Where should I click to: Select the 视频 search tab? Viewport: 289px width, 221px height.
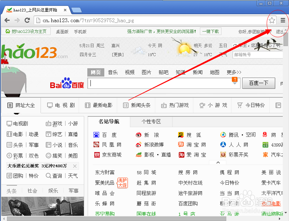130,72
